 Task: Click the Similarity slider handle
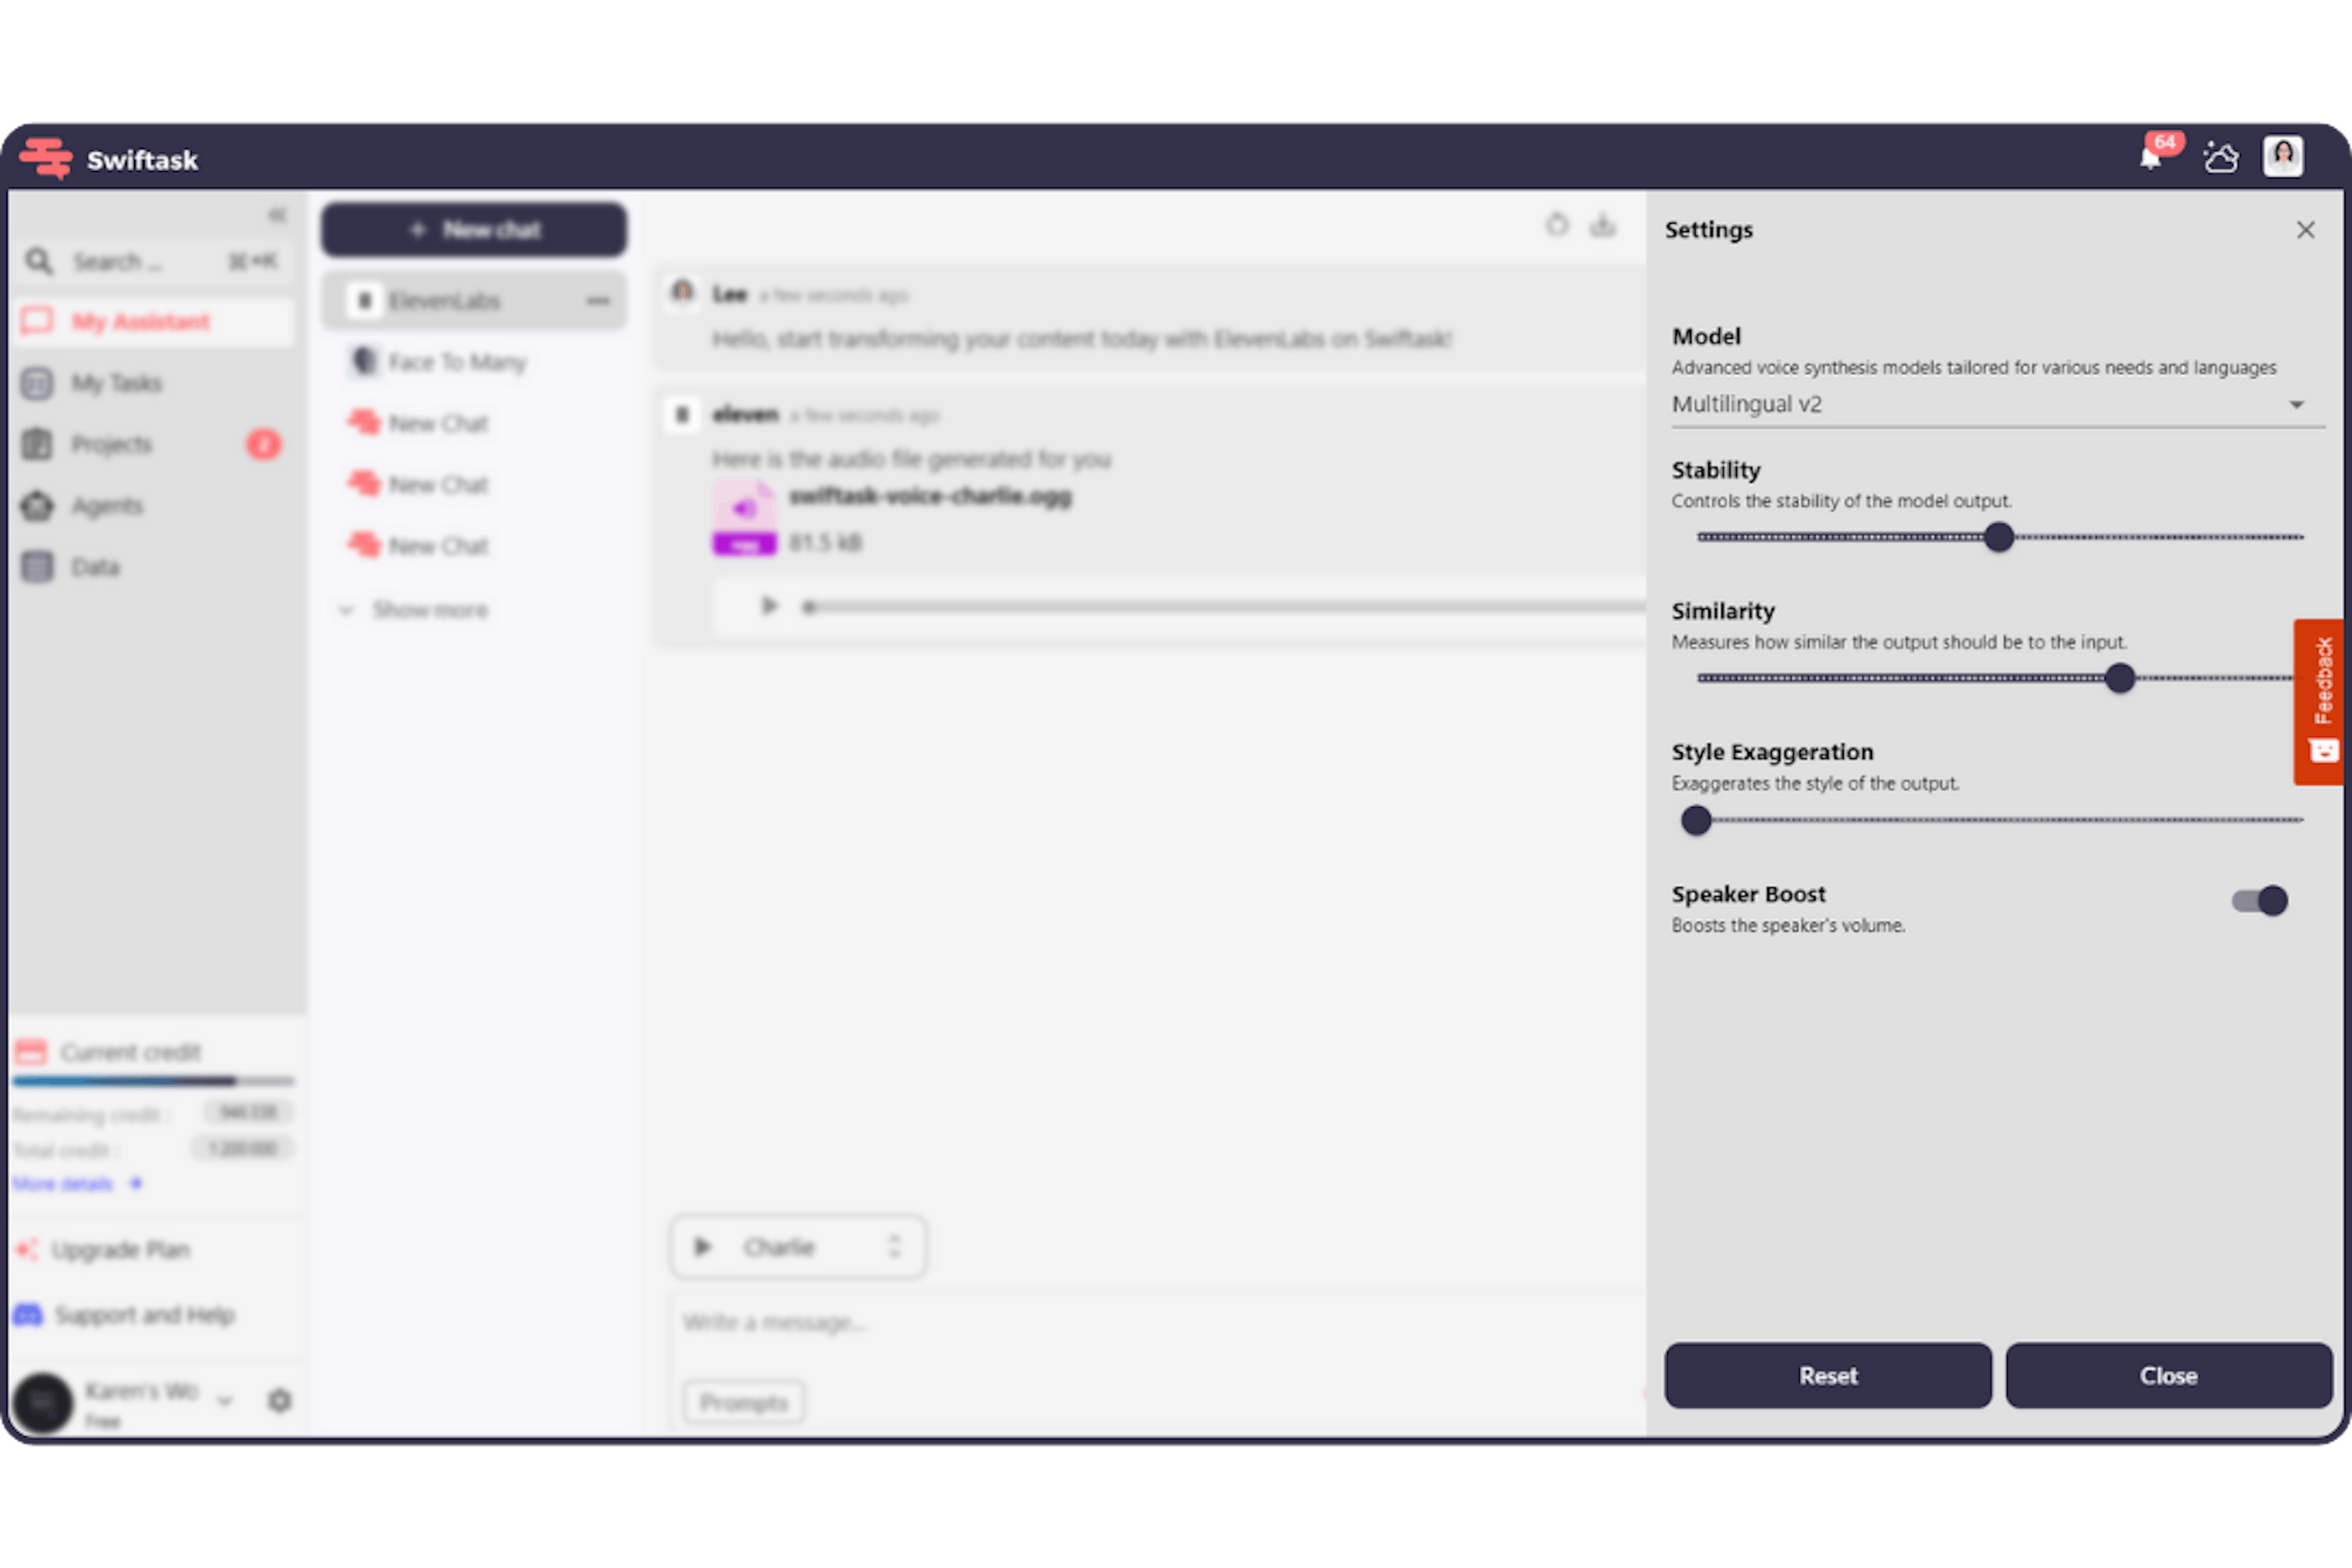(x=2120, y=678)
